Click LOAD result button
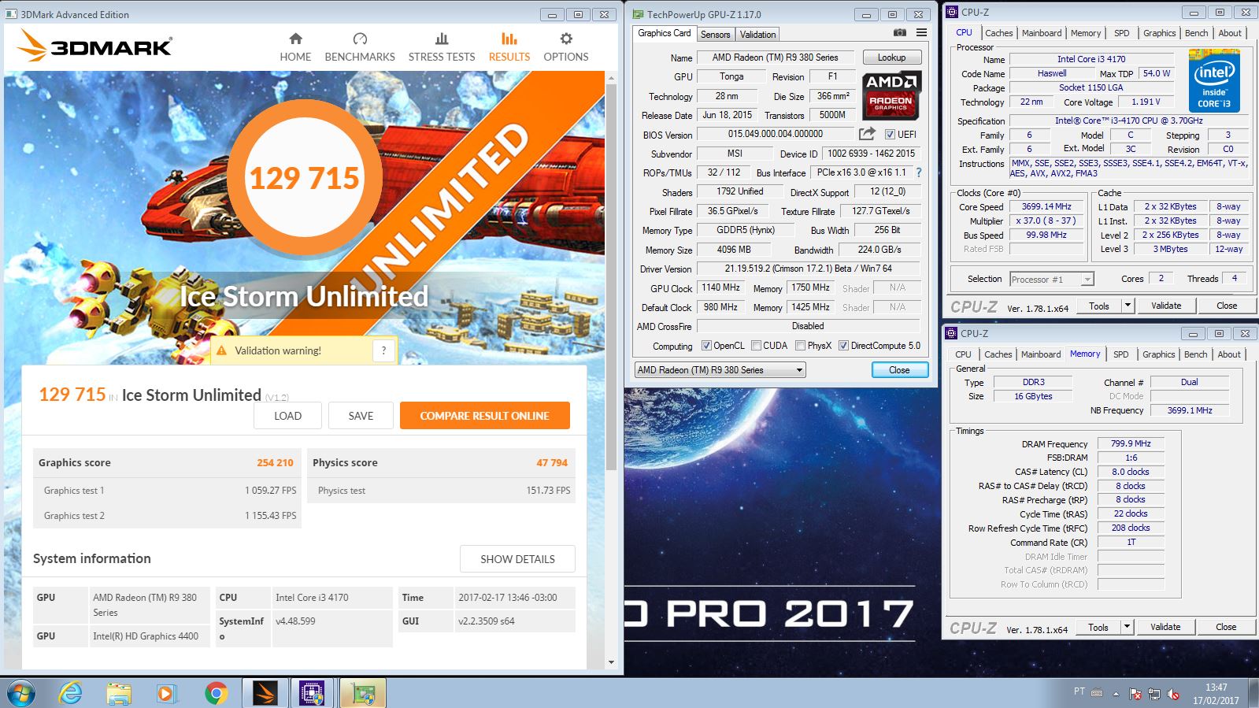 [287, 416]
